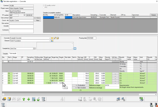
Task: Click the Contract field 19-250
Action: (21, 5)
